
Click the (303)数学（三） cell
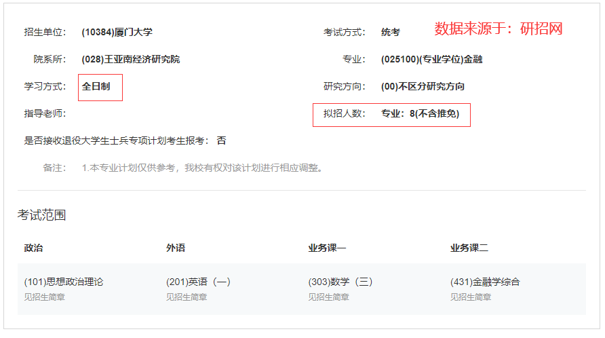click(x=340, y=282)
